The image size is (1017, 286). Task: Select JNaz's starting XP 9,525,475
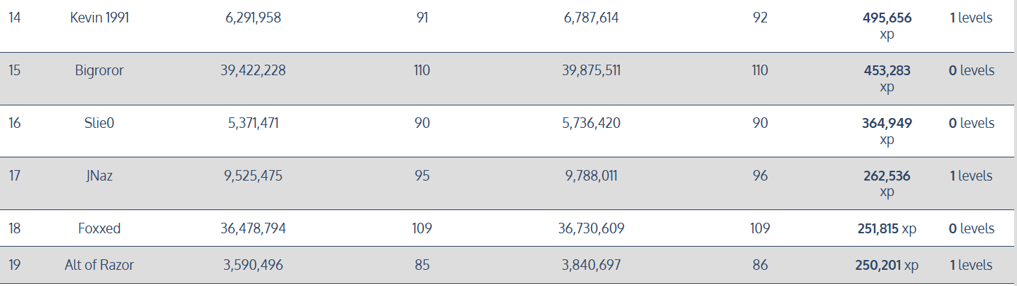254,176
